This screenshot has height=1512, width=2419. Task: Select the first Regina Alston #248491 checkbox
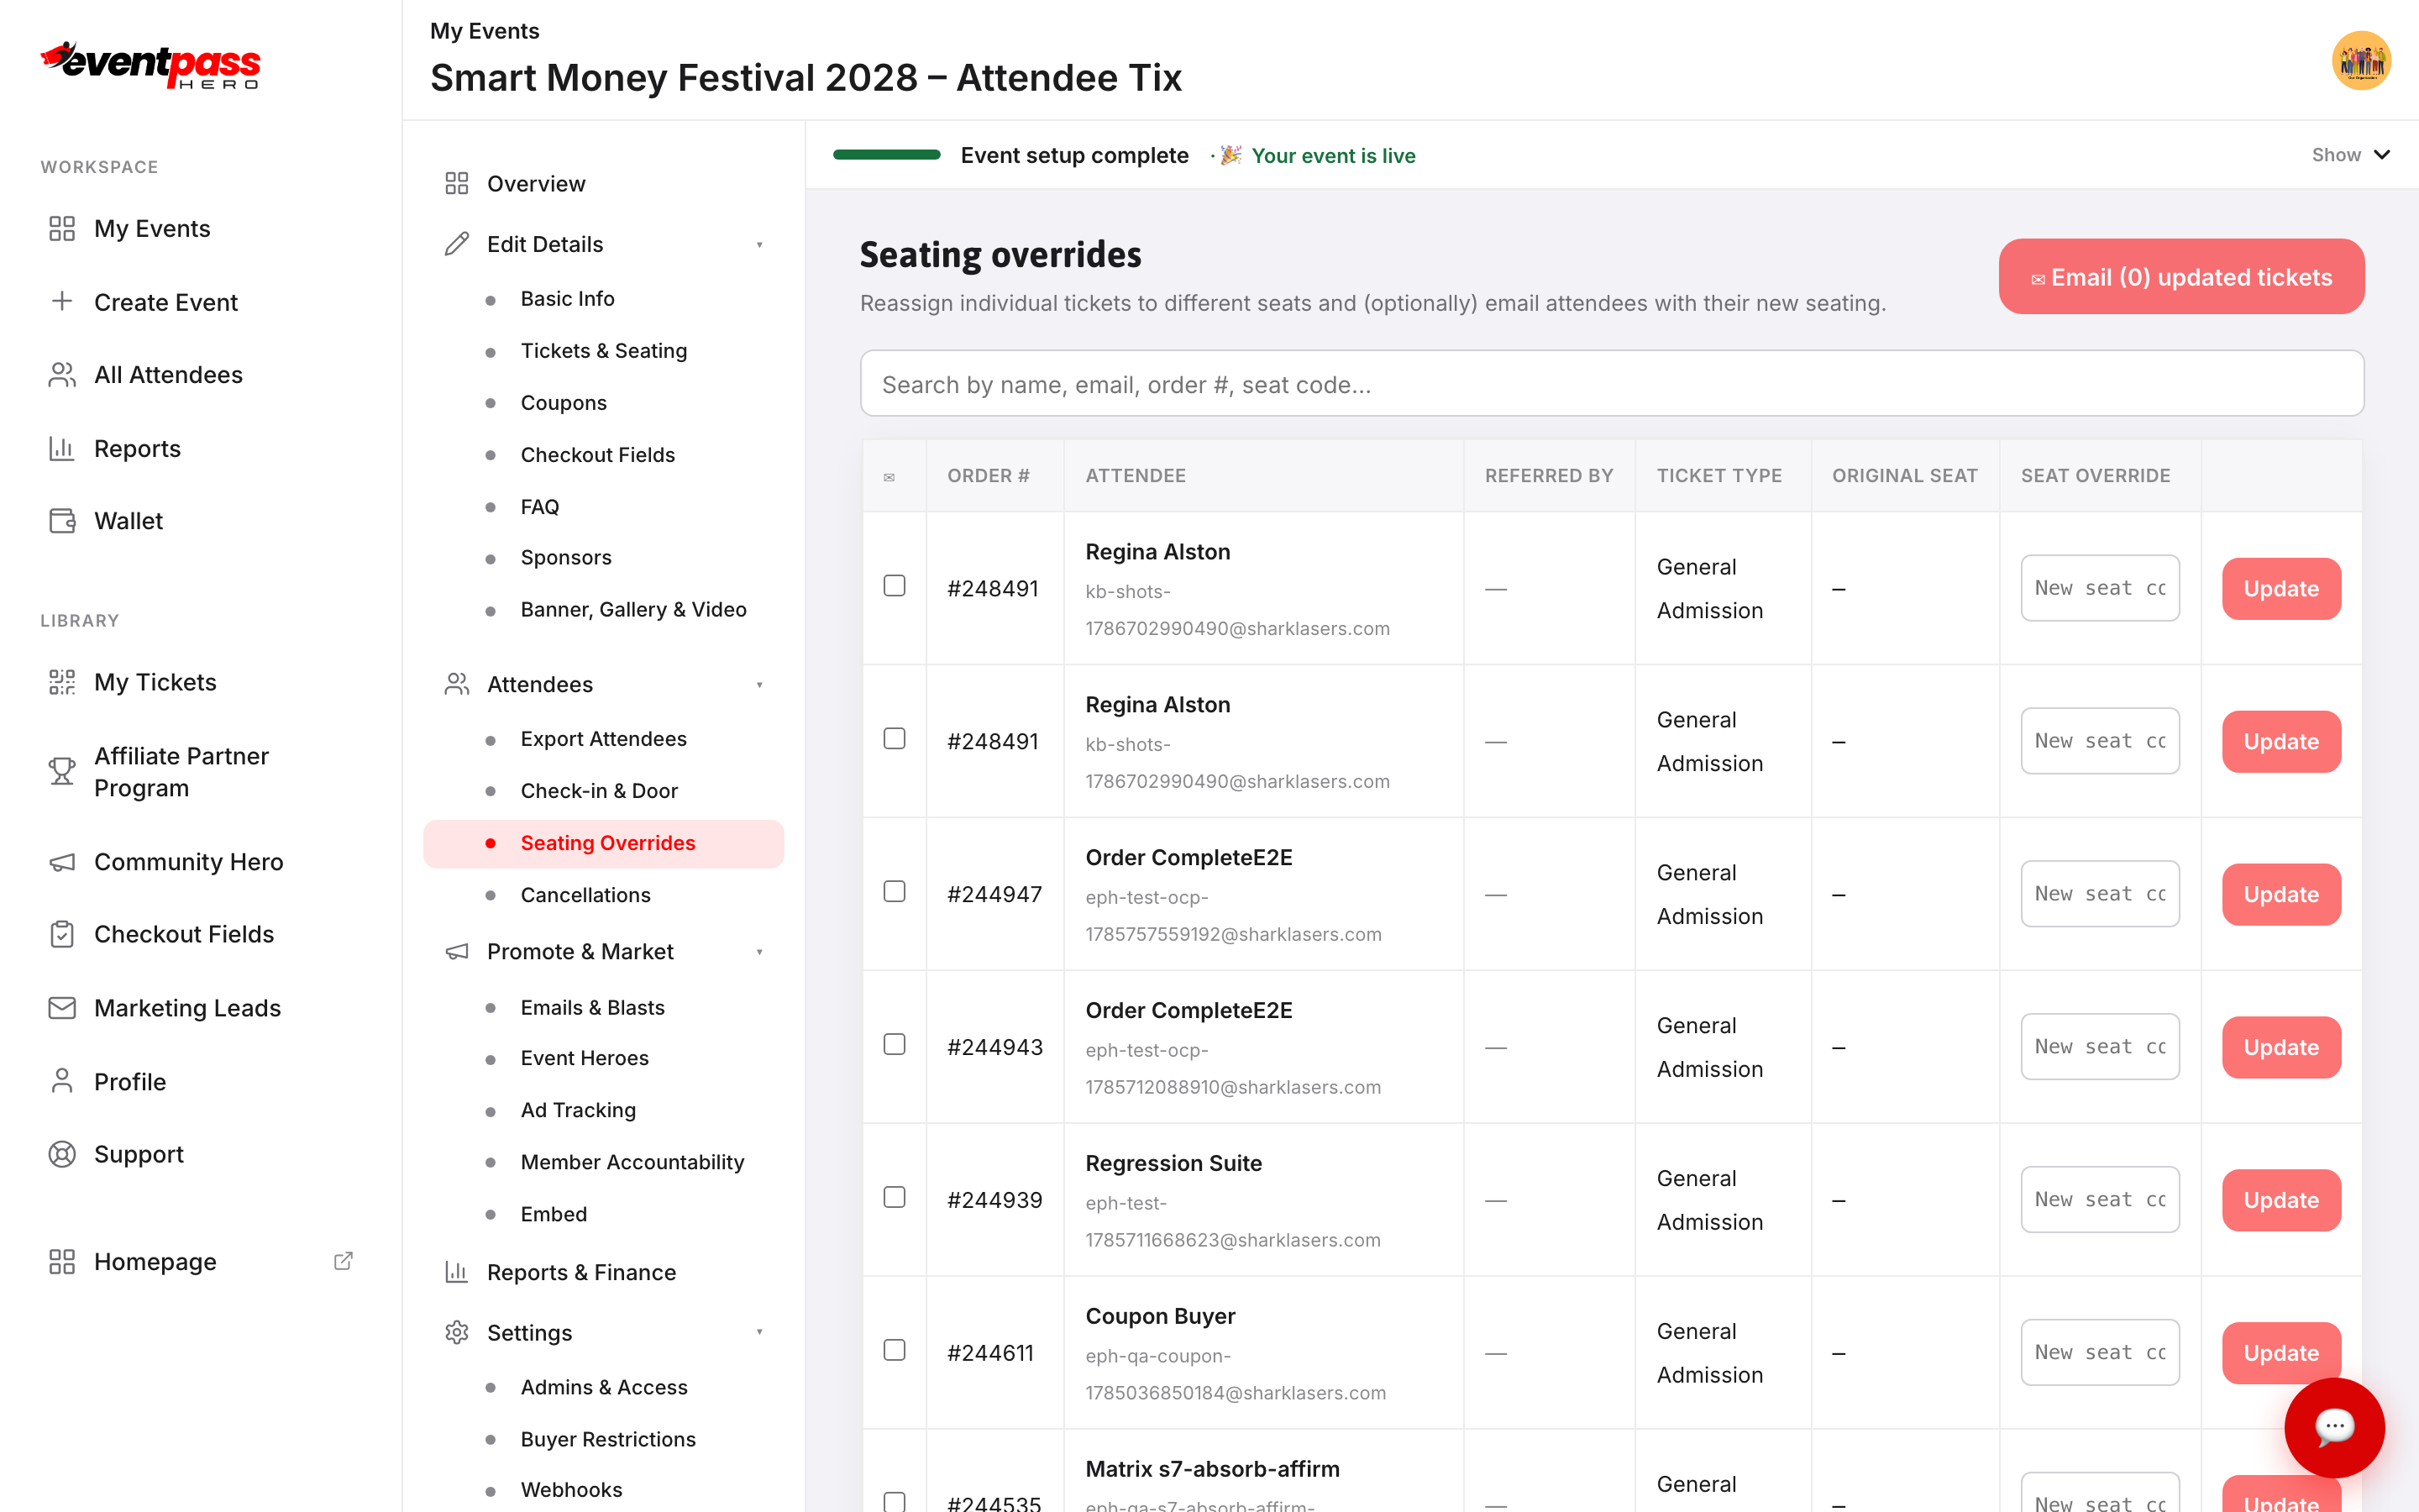[895, 586]
